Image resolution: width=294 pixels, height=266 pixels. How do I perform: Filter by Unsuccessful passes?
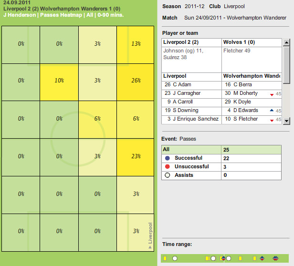pos(221,167)
